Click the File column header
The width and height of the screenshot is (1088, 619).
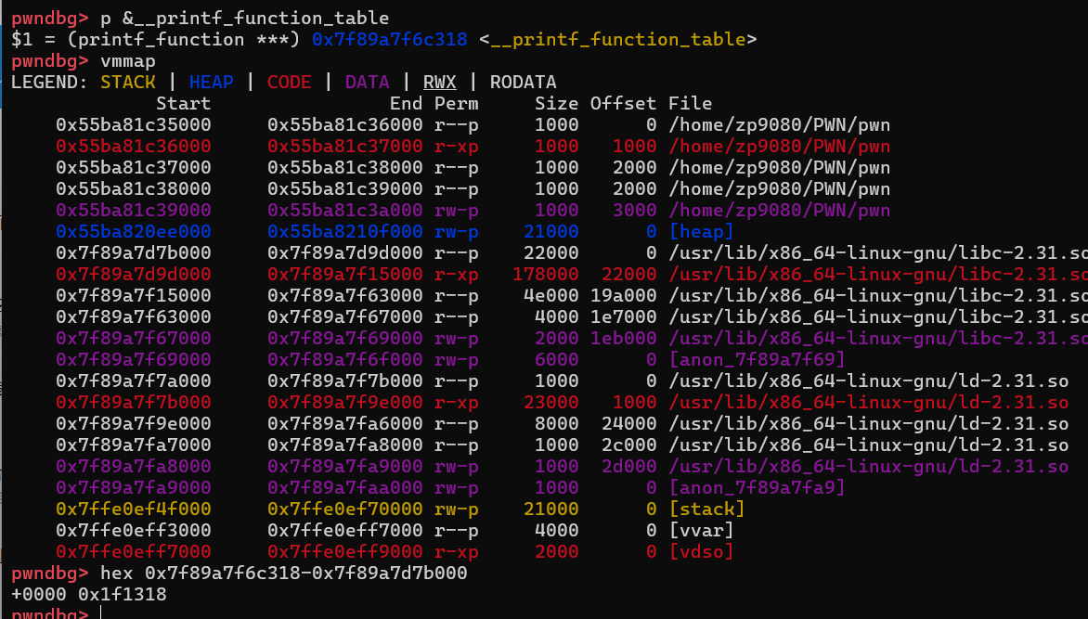pyautogui.click(x=690, y=104)
